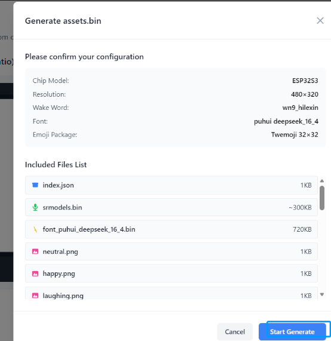Image resolution: width=331 pixels, height=341 pixels.
Task: Click the pink image icon beside happy.png
Action: 35,274
